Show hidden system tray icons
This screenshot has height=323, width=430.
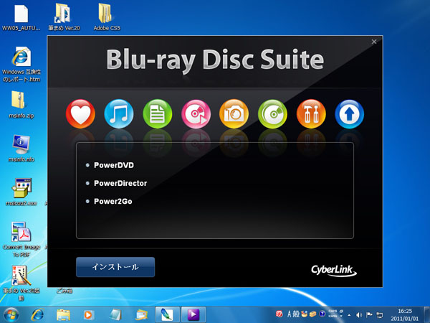(x=349, y=315)
